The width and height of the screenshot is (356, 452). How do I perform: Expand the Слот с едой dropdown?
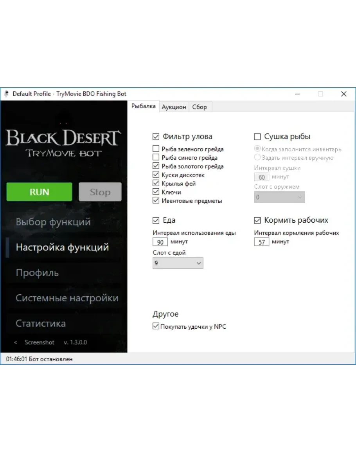[178, 263]
